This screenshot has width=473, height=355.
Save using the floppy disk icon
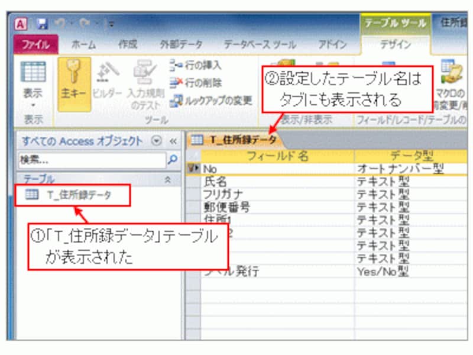pos(42,24)
